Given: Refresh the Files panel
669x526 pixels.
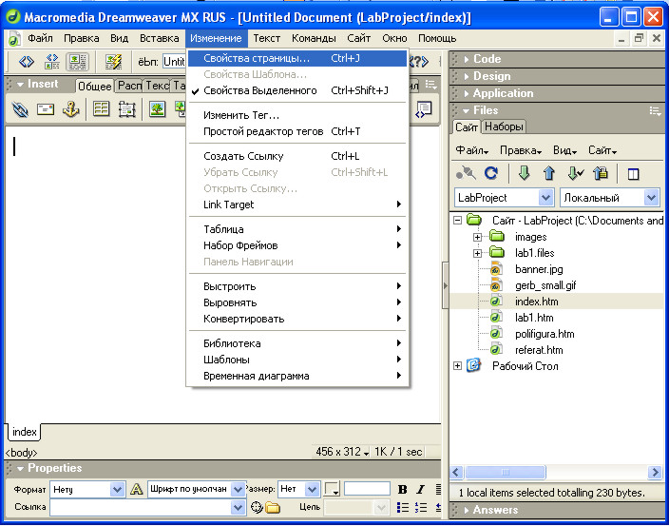Looking at the screenshot, I should (x=491, y=173).
